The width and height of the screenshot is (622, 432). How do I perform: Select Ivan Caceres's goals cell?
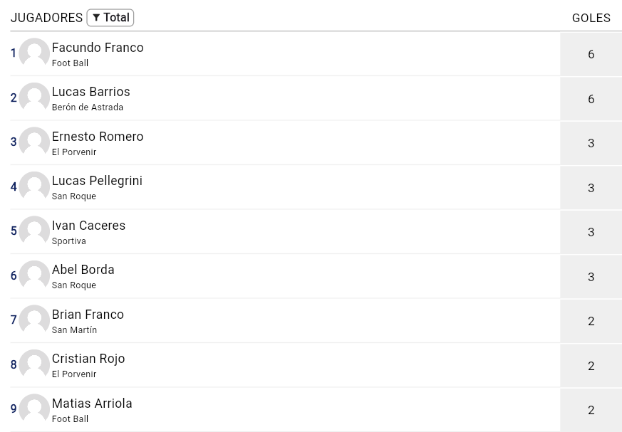[x=591, y=232]
